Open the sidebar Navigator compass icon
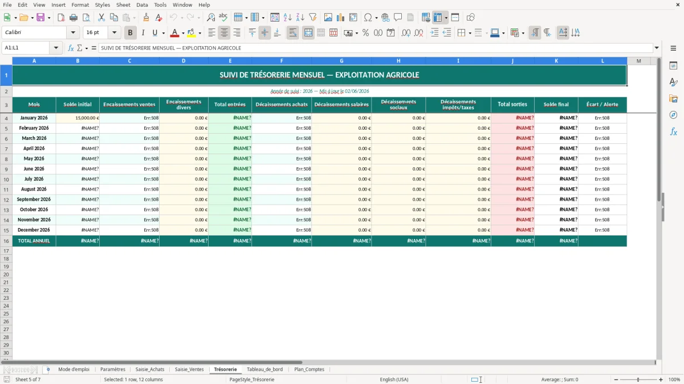This screenshot has height=384, width=684. [673, 115]
